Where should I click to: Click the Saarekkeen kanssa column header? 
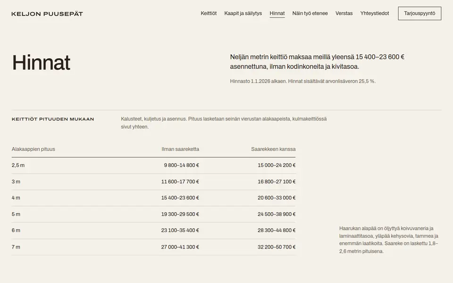(273, 149)
